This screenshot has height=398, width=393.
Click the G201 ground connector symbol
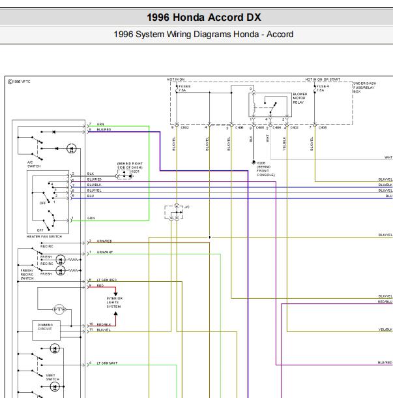124,175
